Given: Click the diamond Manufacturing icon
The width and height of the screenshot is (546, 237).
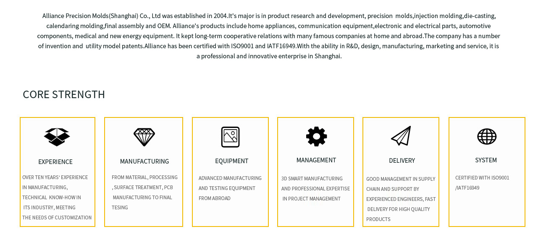Looking at the screenshot, I should tap(144, 137).
